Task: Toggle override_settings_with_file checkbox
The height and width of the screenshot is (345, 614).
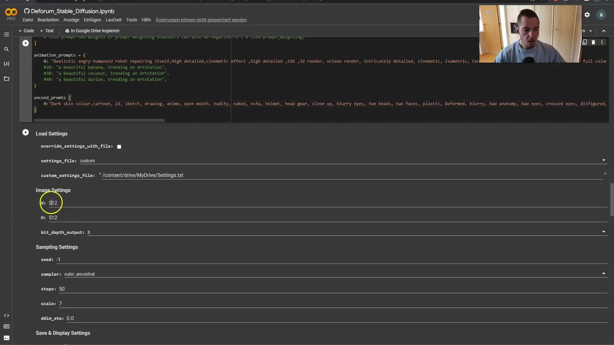Action: [x=119, y=147]
